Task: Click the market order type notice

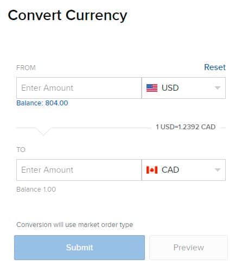Action: (75, 225)
